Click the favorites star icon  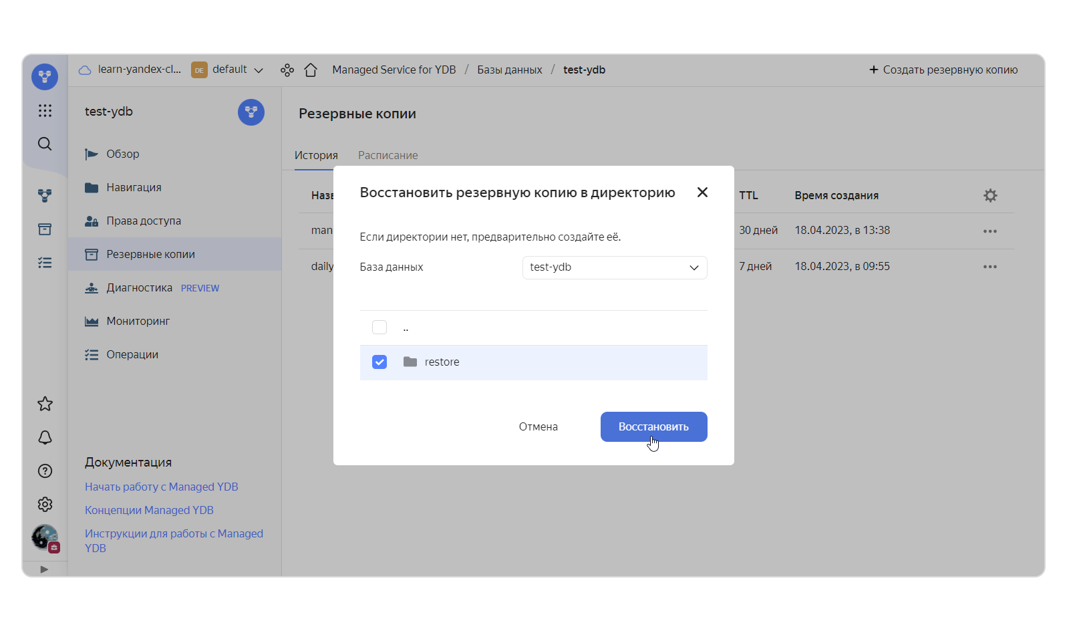[x=45, y=404]
